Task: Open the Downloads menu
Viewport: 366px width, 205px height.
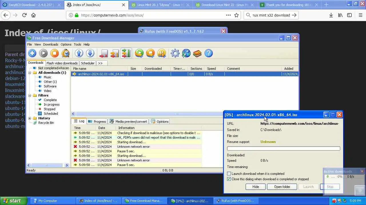Action: point(51,44)
